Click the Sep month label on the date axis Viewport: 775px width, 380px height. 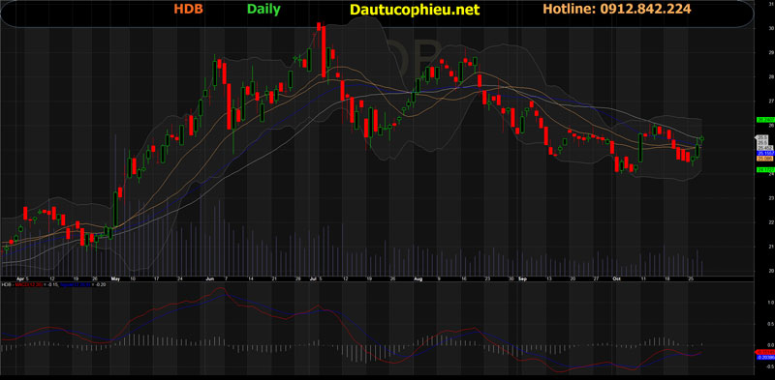click(x=522, y=278)
